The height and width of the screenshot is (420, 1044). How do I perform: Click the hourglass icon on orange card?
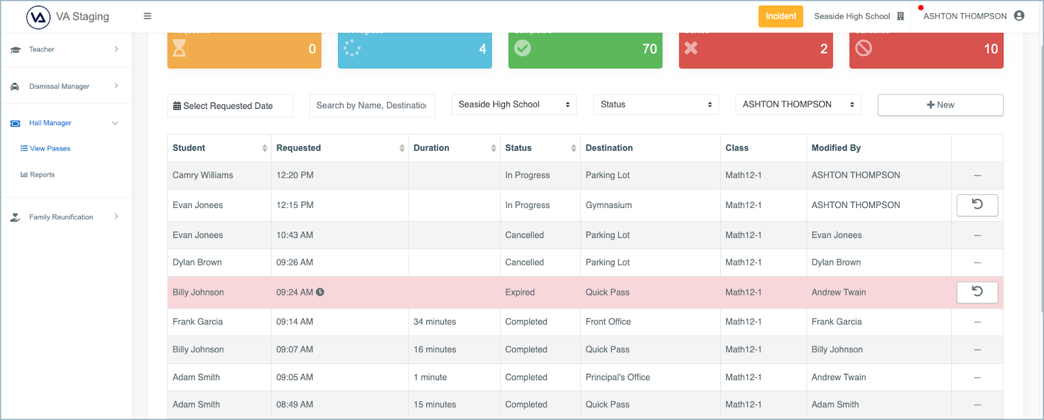tap(179, 48)
